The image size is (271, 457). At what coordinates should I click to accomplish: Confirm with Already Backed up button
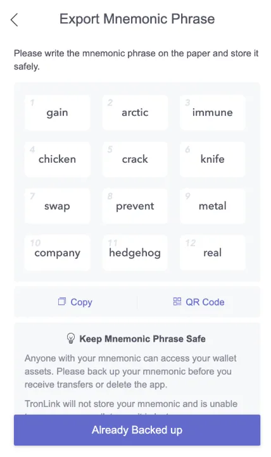click(137, 430)
